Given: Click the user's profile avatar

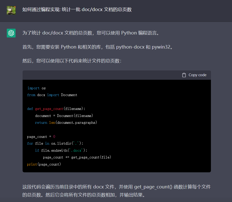Looking at the screenshot, I should [x=11, y=10].
